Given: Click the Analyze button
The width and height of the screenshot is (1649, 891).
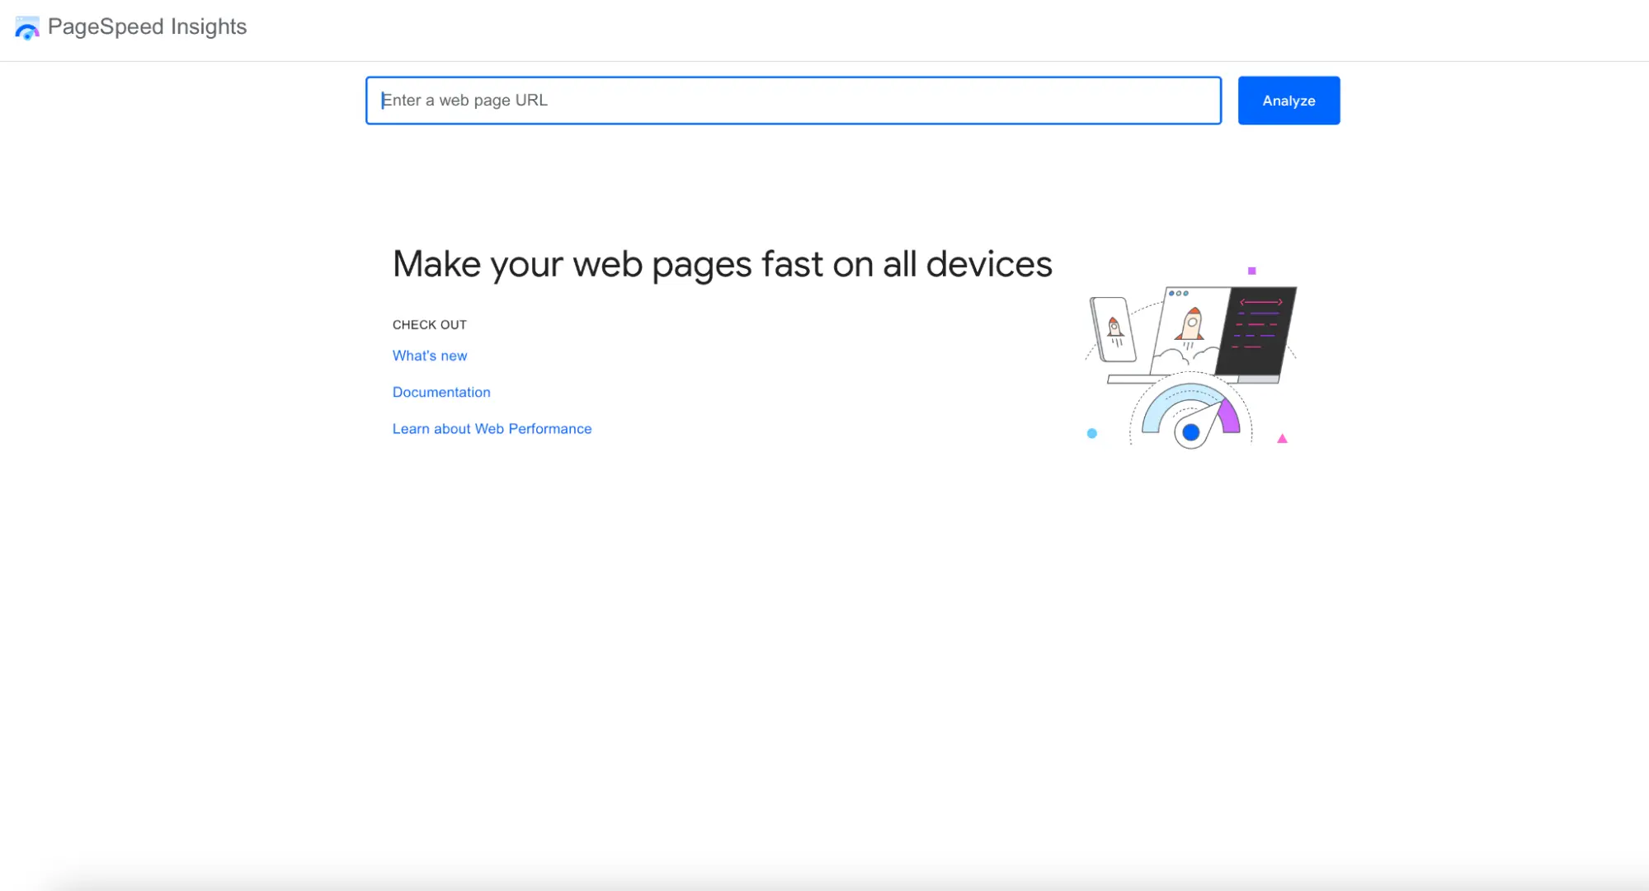Looking at the screenshot, I should point(1289,100).
